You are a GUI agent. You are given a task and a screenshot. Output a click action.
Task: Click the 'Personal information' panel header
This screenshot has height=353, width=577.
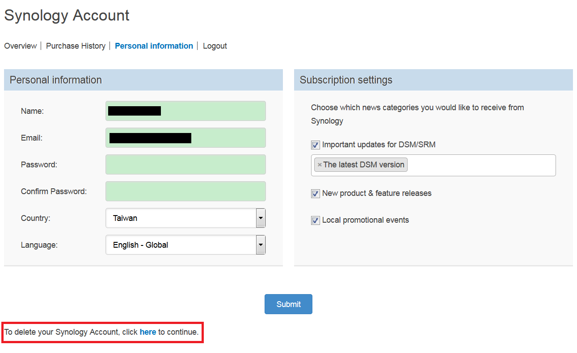pos(143,80)
